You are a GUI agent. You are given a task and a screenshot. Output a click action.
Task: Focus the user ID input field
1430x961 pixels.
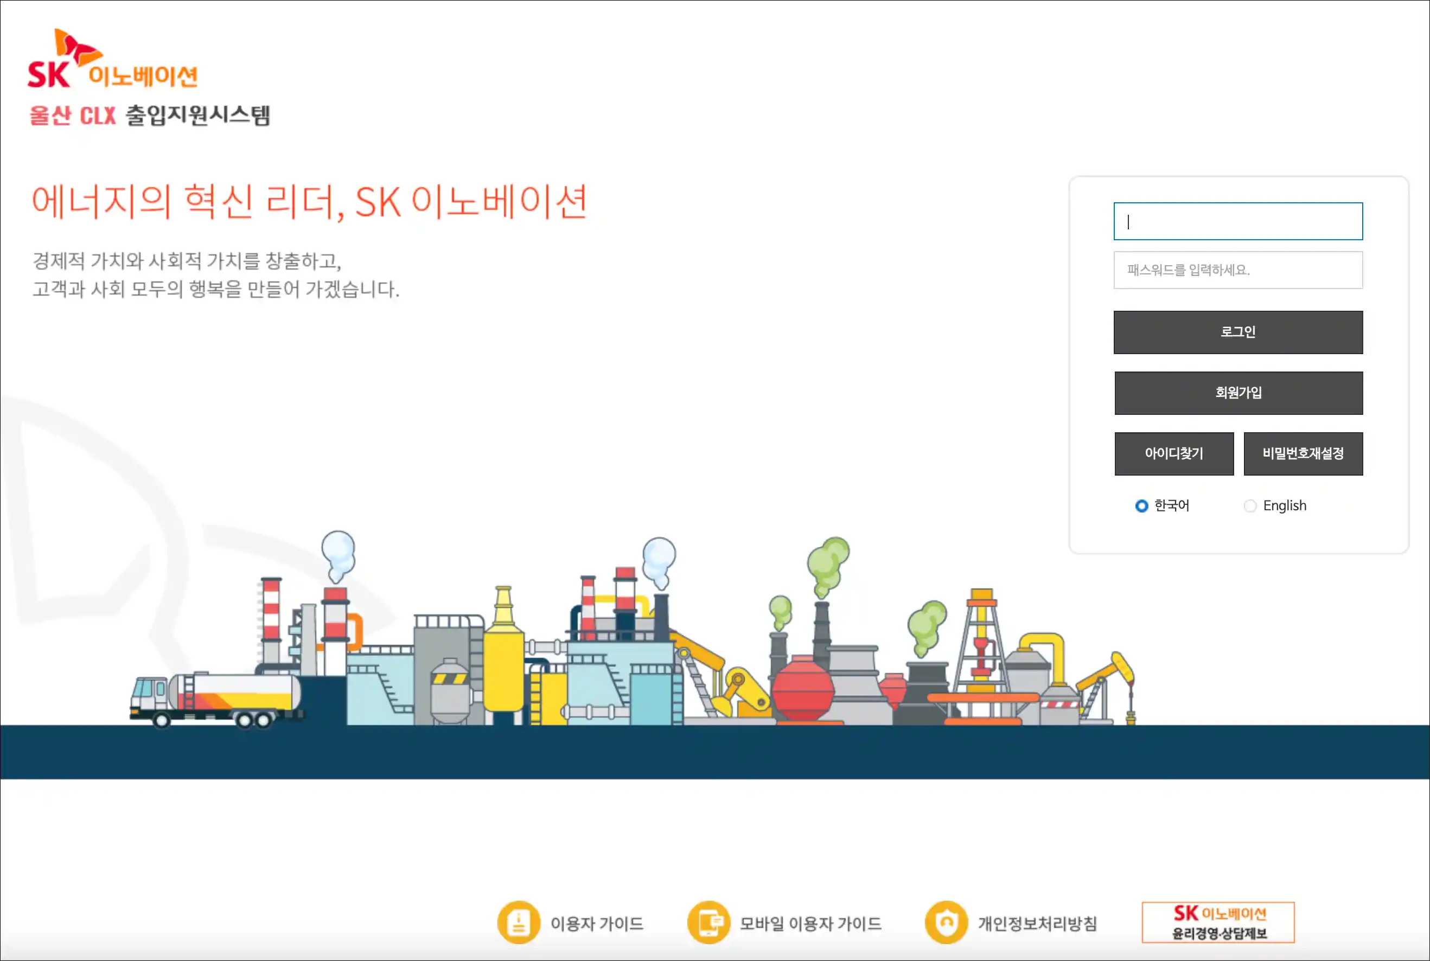point(1238,221)
